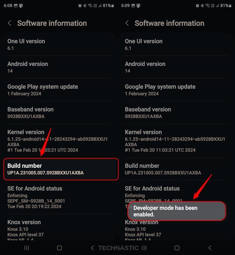Select One UI version on left screen
The image size is (235, 255).
[x=59, y=44]
